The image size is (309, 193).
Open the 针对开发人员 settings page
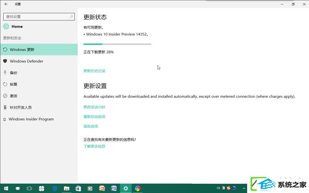coord(39,107)
